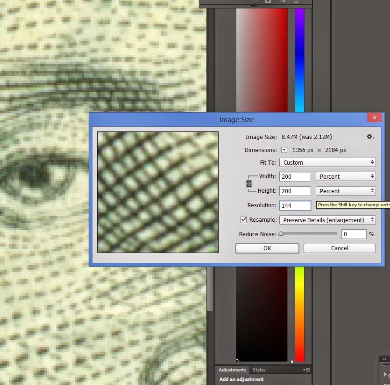The image size is (390, 385).
Task: Open the Dimensions units dropdown arrow
Action: [284, 150]
